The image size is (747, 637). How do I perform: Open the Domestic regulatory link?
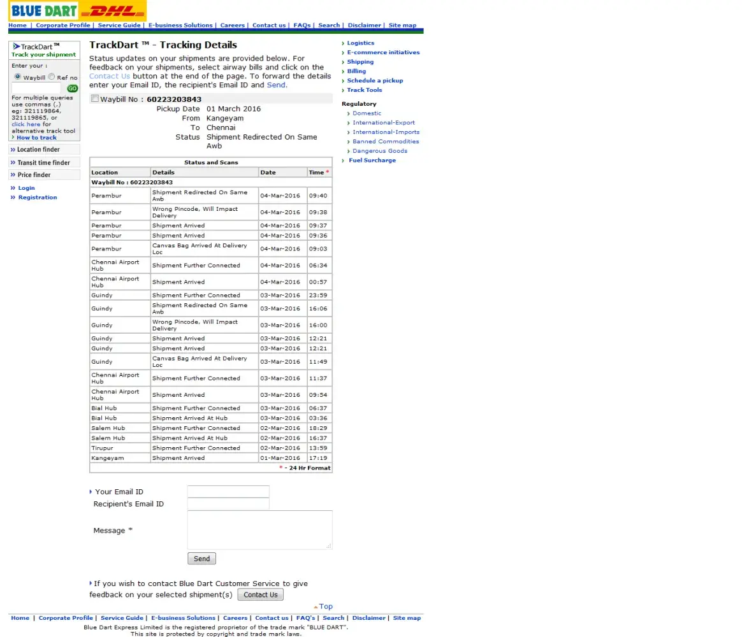[x=367, y=113]
